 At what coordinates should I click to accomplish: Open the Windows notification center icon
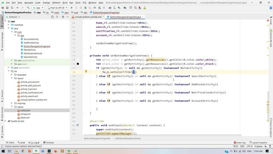[x=267, y=151]
